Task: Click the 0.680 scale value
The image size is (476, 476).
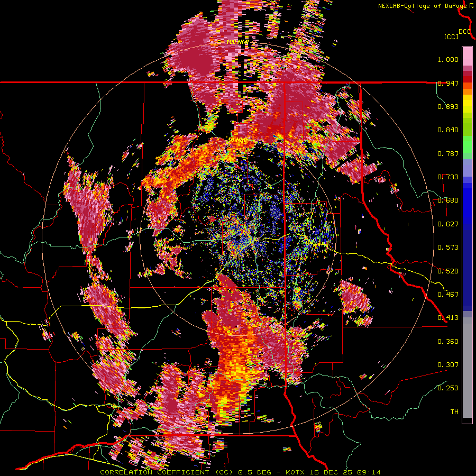Action: [448, 200]
